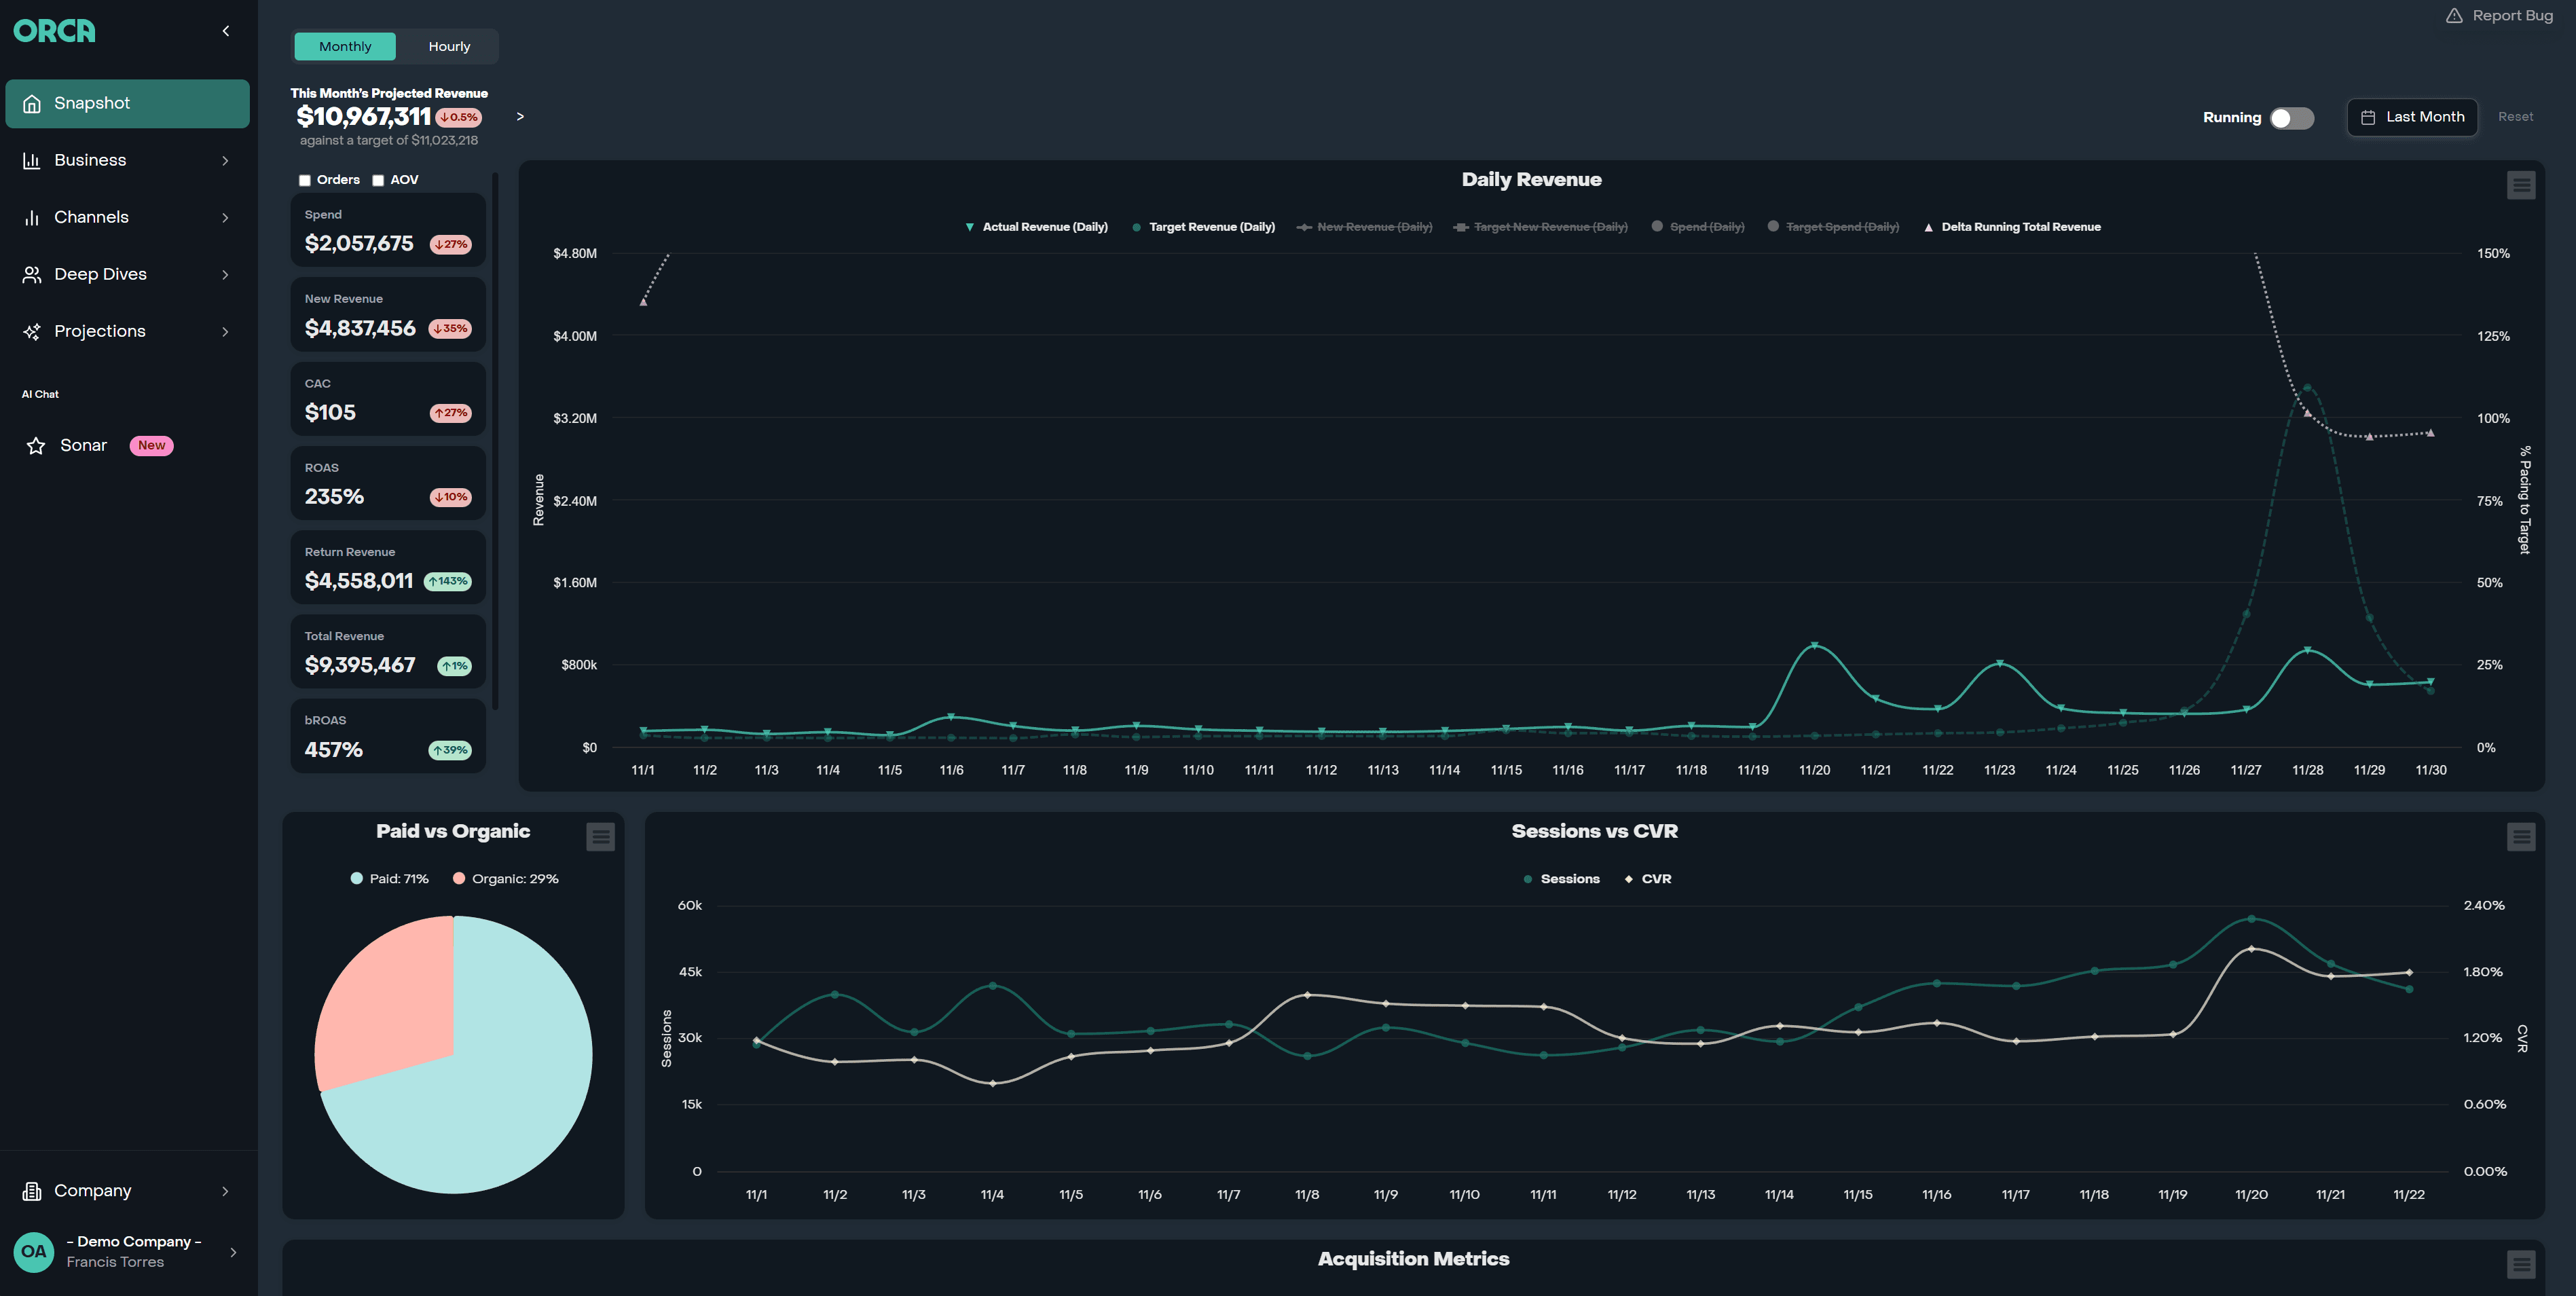Select the Snapshot home icon in sidebar

tap(31, 103)
